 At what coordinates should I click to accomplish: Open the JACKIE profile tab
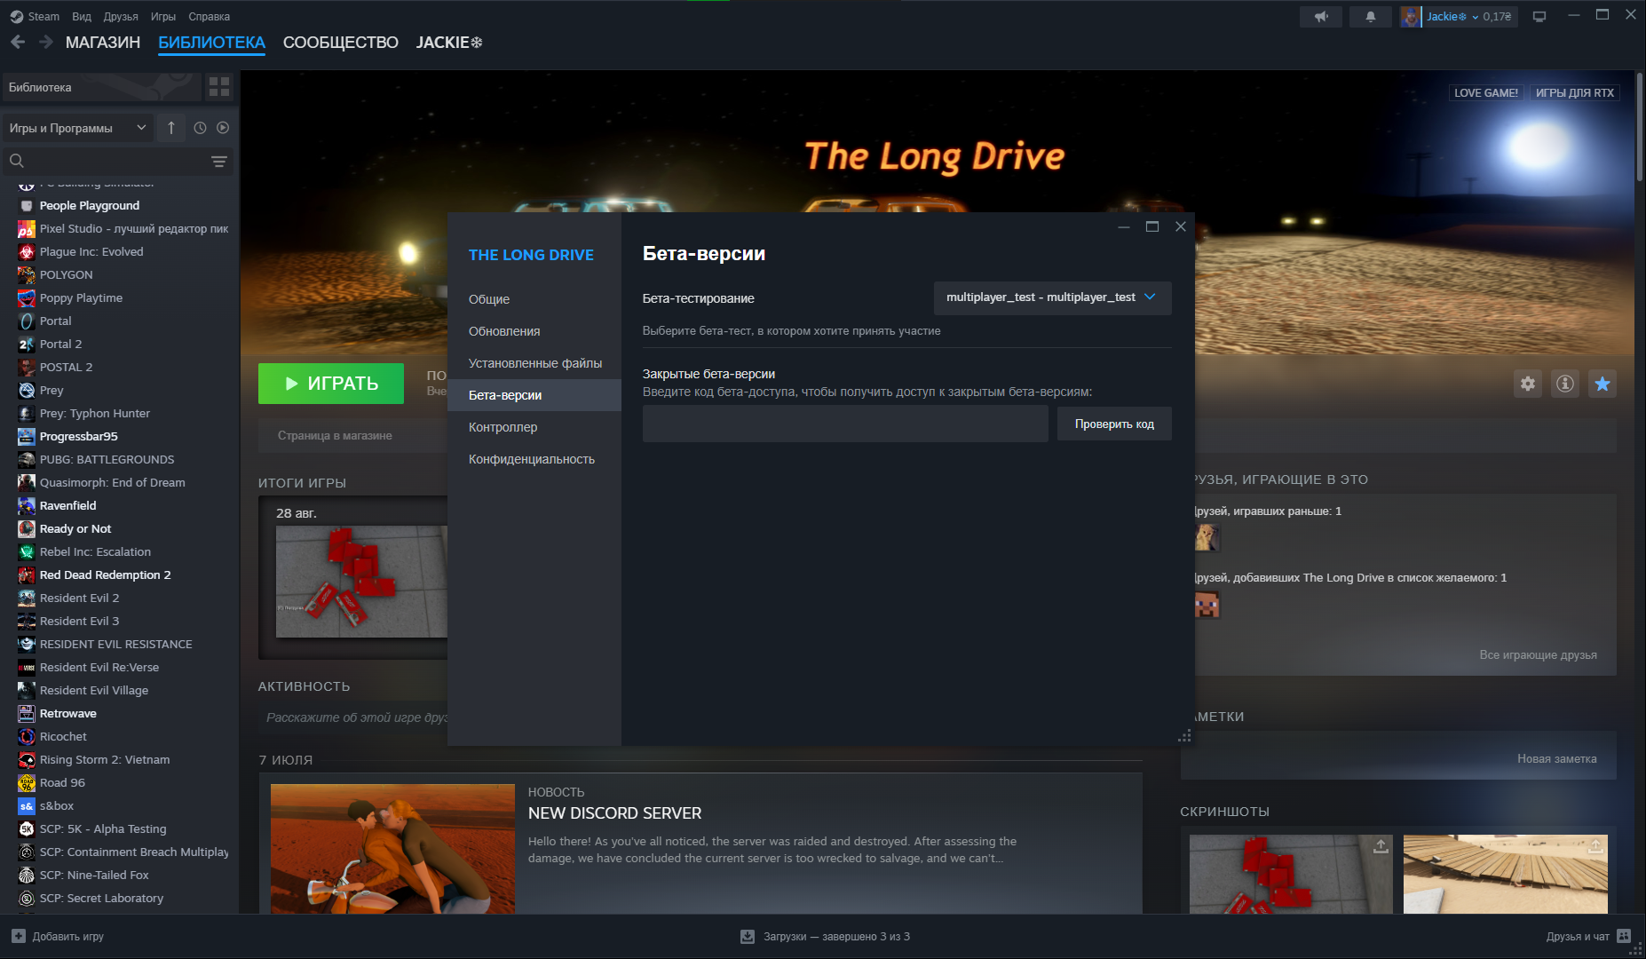(x=449, y=42)
